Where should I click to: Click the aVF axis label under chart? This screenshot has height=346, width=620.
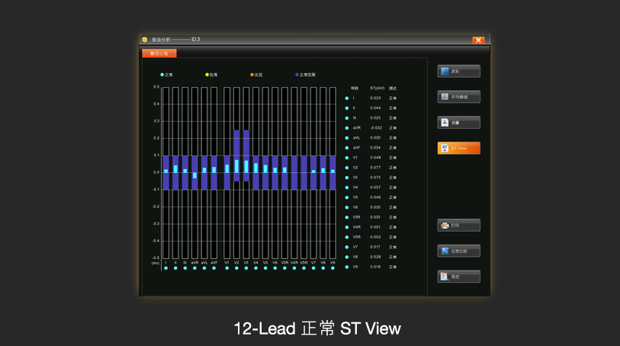(x=214, y=263)
